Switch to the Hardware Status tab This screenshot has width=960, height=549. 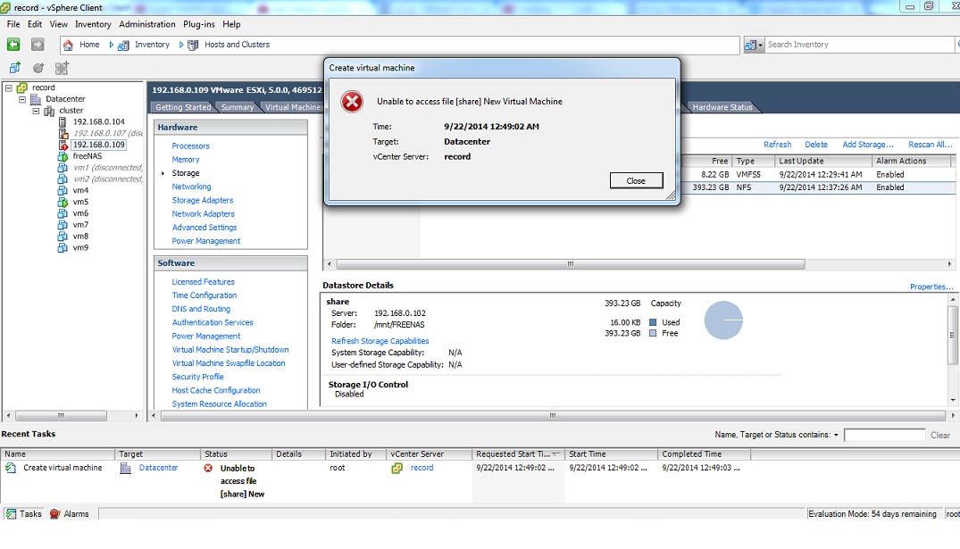coord(722,107)
